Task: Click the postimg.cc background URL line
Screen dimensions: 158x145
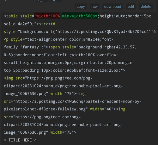Action: pyautogui.click(x=80, y=31)
